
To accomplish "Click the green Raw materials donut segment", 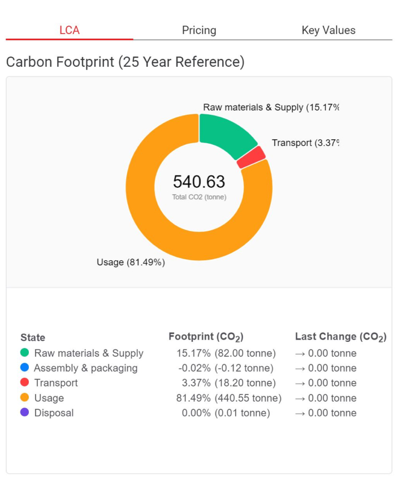I will tap(226, 132).
